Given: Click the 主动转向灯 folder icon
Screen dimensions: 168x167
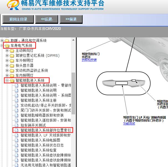Looking at the screenshot, I should pyautogui.click(x=12, y=51).
